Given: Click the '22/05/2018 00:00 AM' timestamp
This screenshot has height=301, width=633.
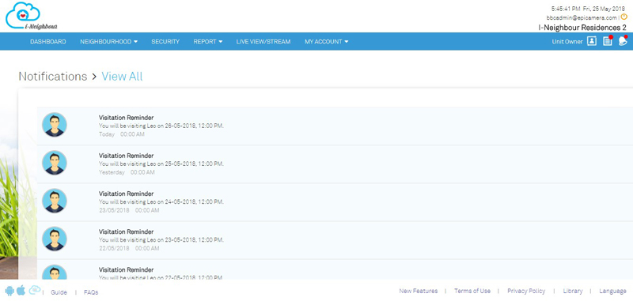Looking at the screenshot, I should pos(129,248).
